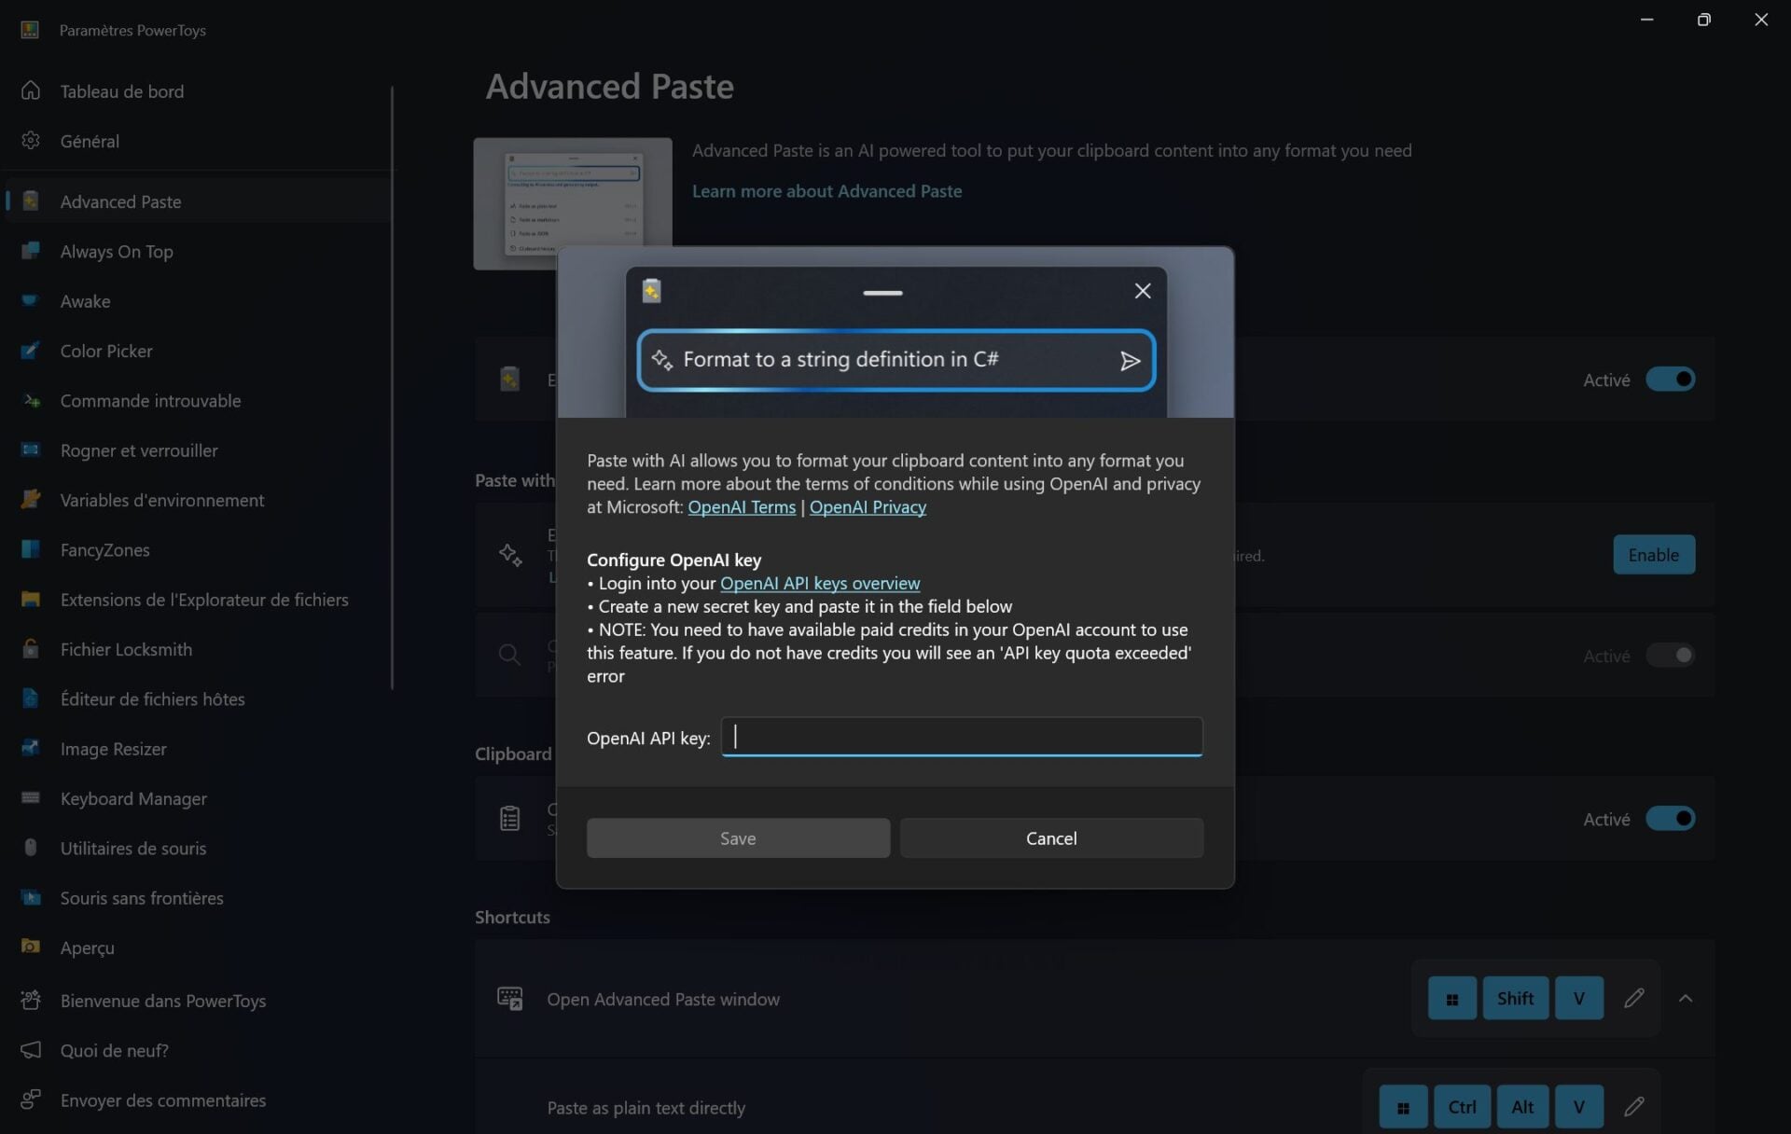The height and width of the screenshot is (1134, 1791).
Task: Click the Envoyer des commentaires icon
Action: point(31,1100)
